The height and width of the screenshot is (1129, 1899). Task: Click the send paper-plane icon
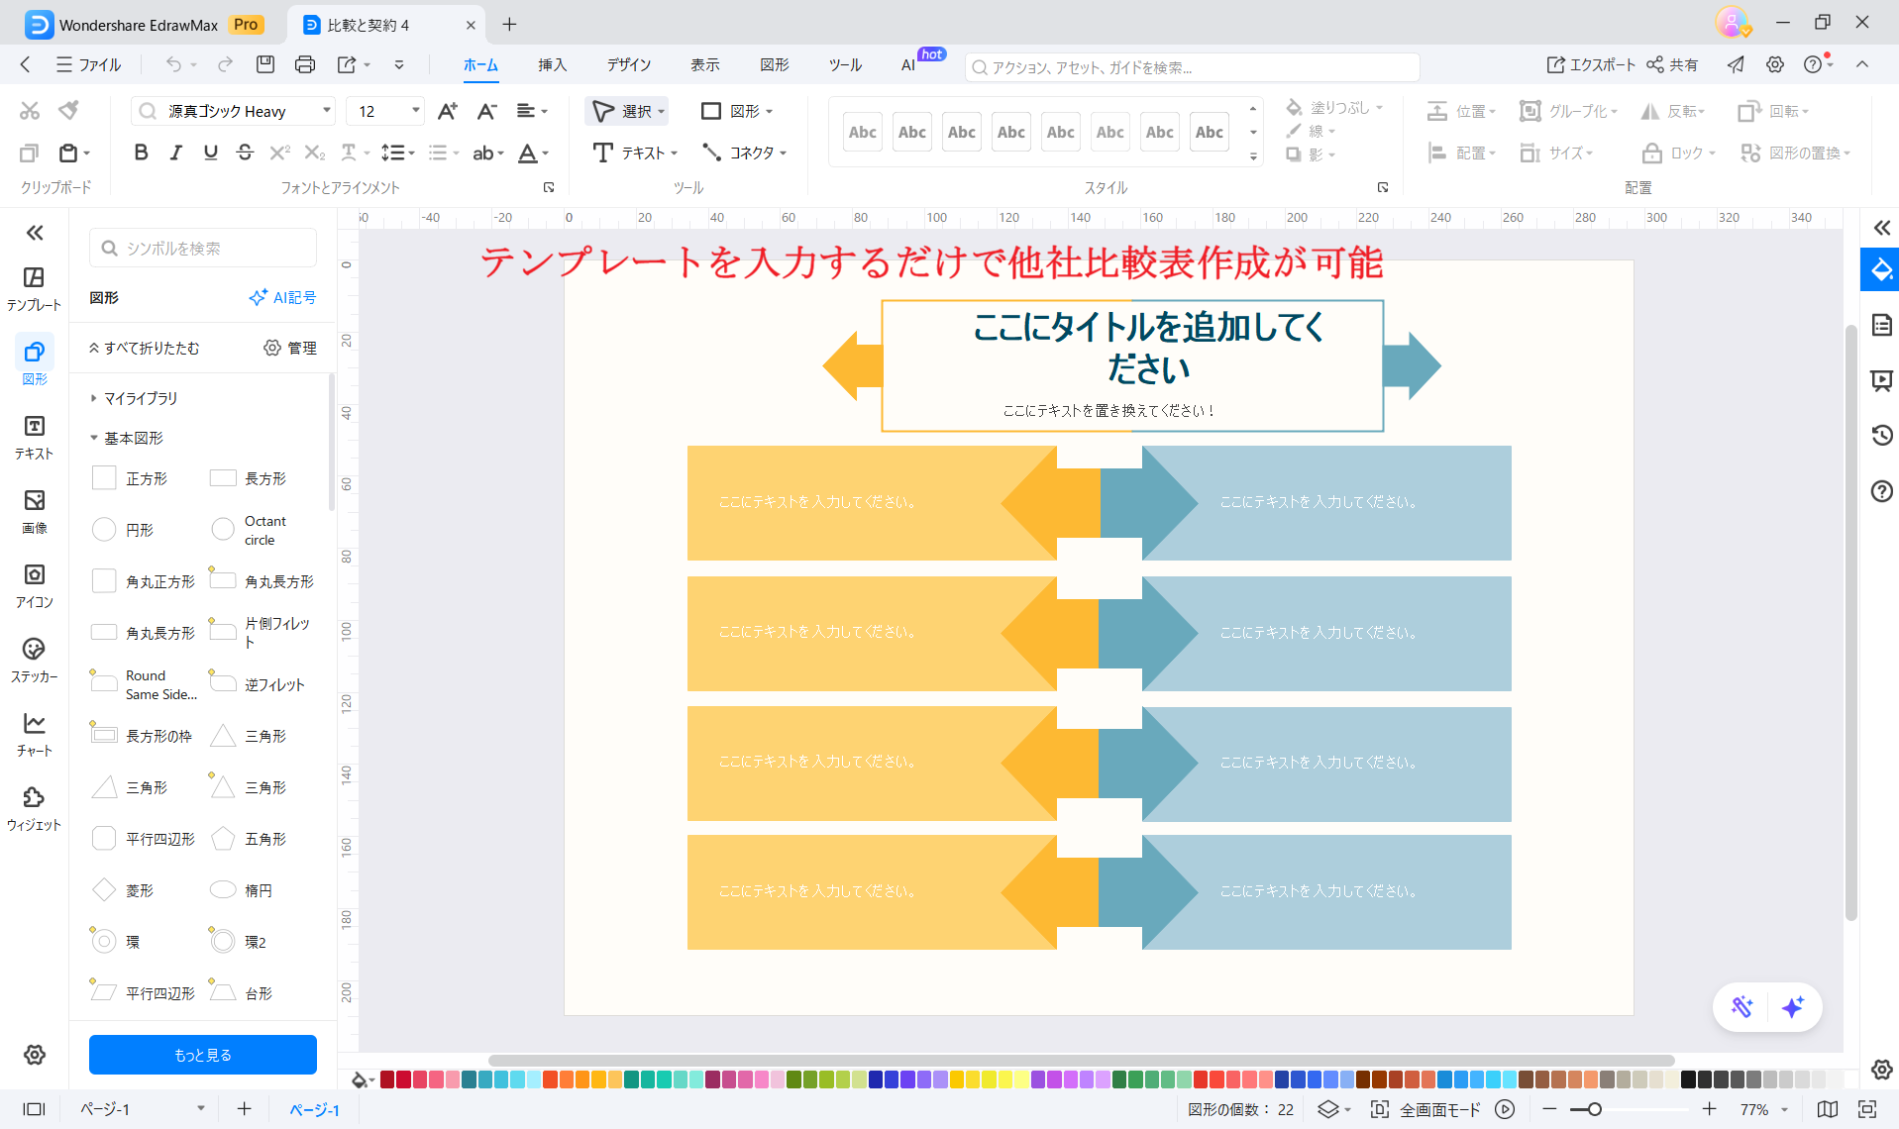(x=1736, y=64)
